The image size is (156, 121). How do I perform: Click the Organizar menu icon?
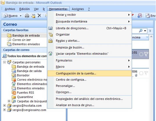(51, 34)
